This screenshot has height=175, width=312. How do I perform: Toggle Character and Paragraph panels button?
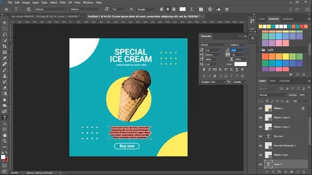201,9
